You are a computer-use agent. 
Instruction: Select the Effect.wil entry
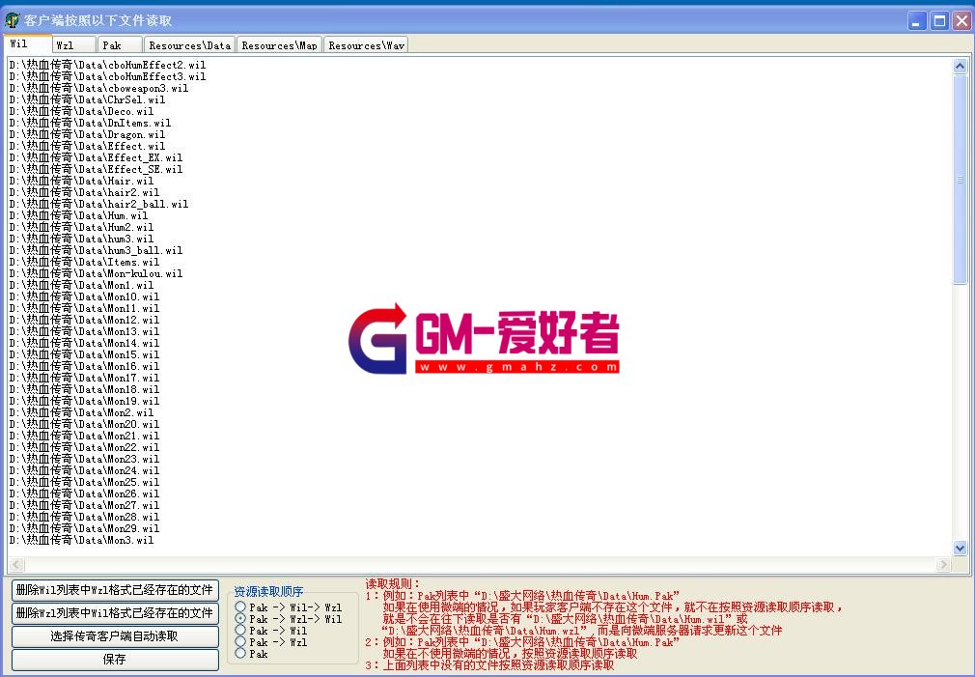point(87,146)
